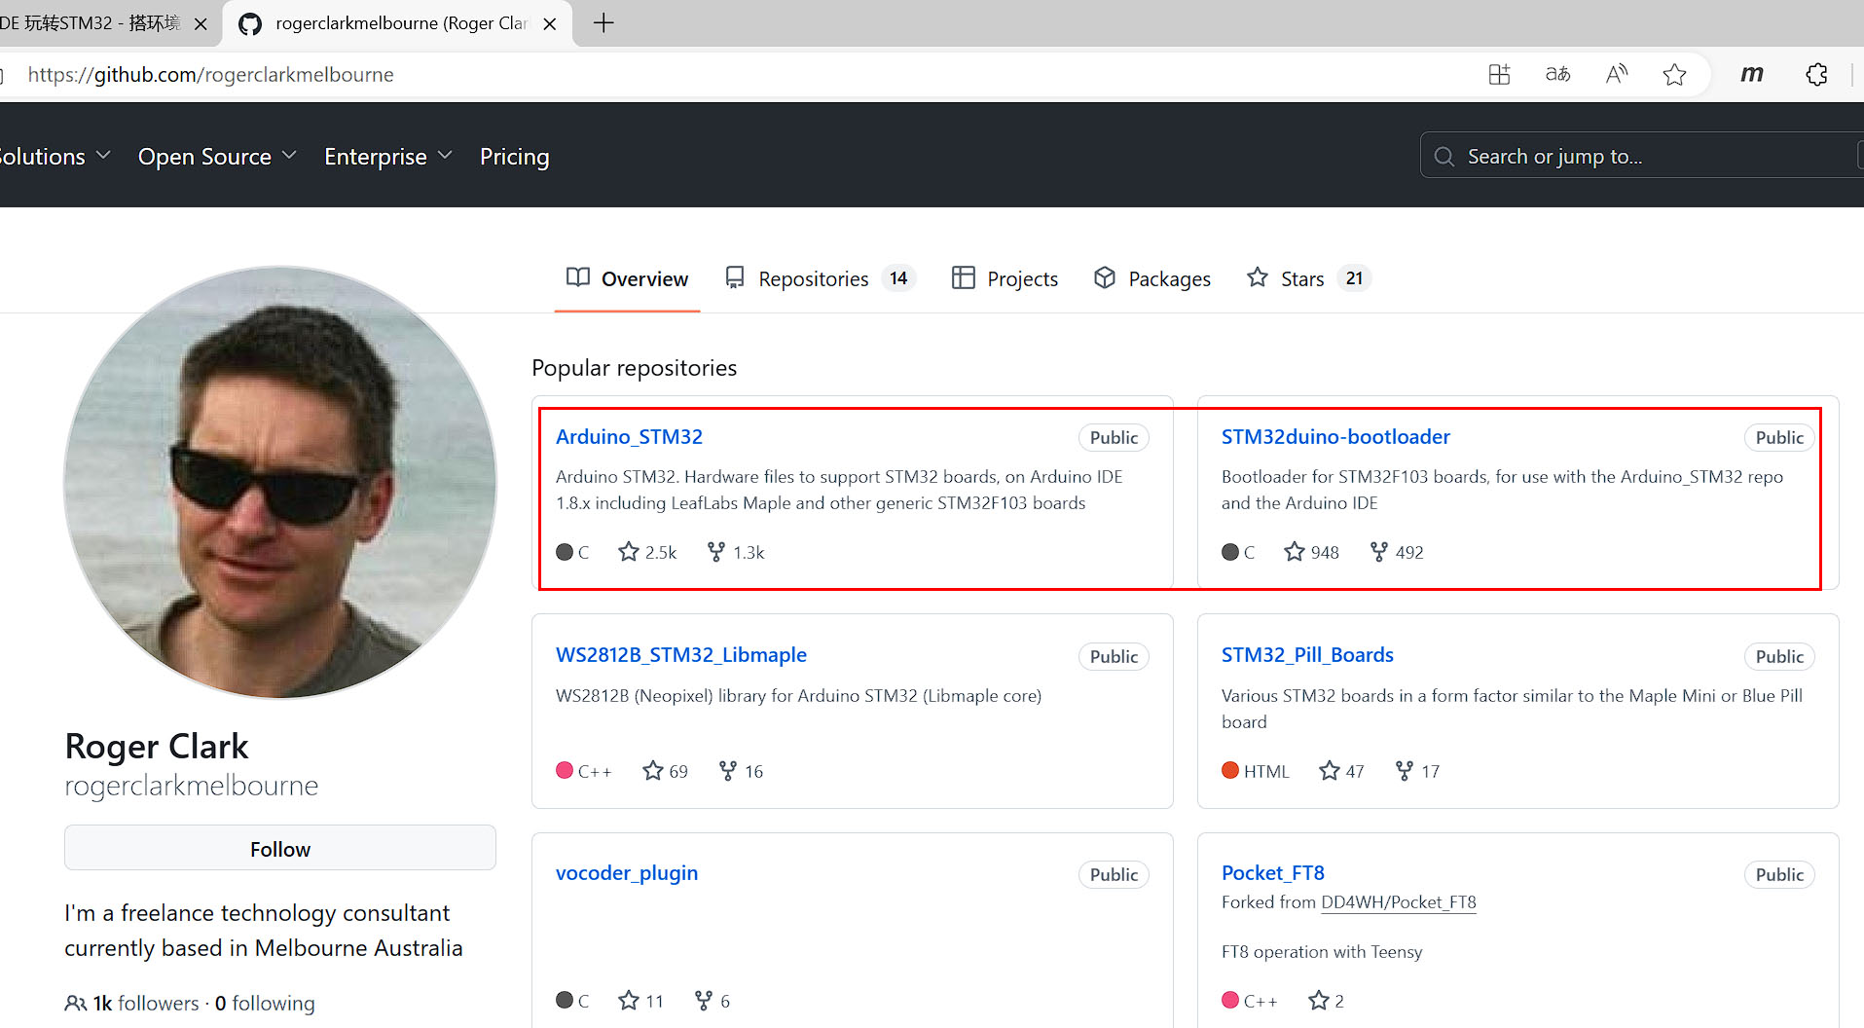
Task: Add page to favorites with star icon
Action: (x=1674, y=75)
